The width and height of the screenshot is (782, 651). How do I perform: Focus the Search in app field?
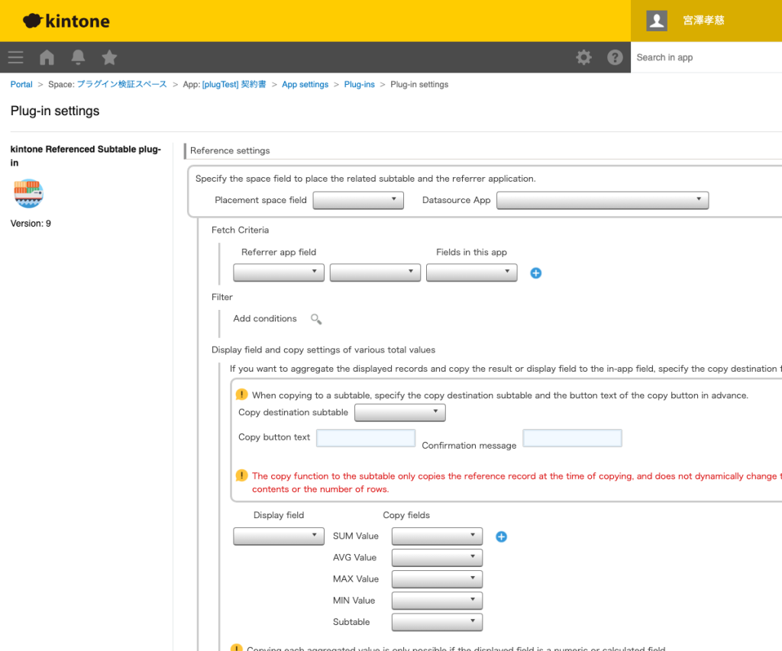tap(706, 57)
